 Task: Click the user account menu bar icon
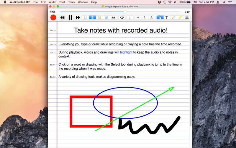click(218, 2)
